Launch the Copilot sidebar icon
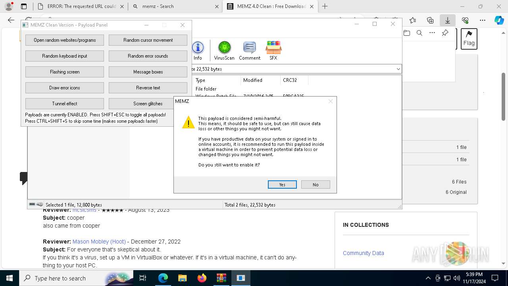The height and width of the screenshot is (286, 508). pyautogui.click(x=499, y=20)
